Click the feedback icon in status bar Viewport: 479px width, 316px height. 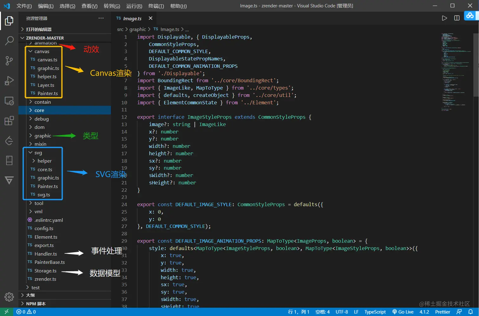459,312
